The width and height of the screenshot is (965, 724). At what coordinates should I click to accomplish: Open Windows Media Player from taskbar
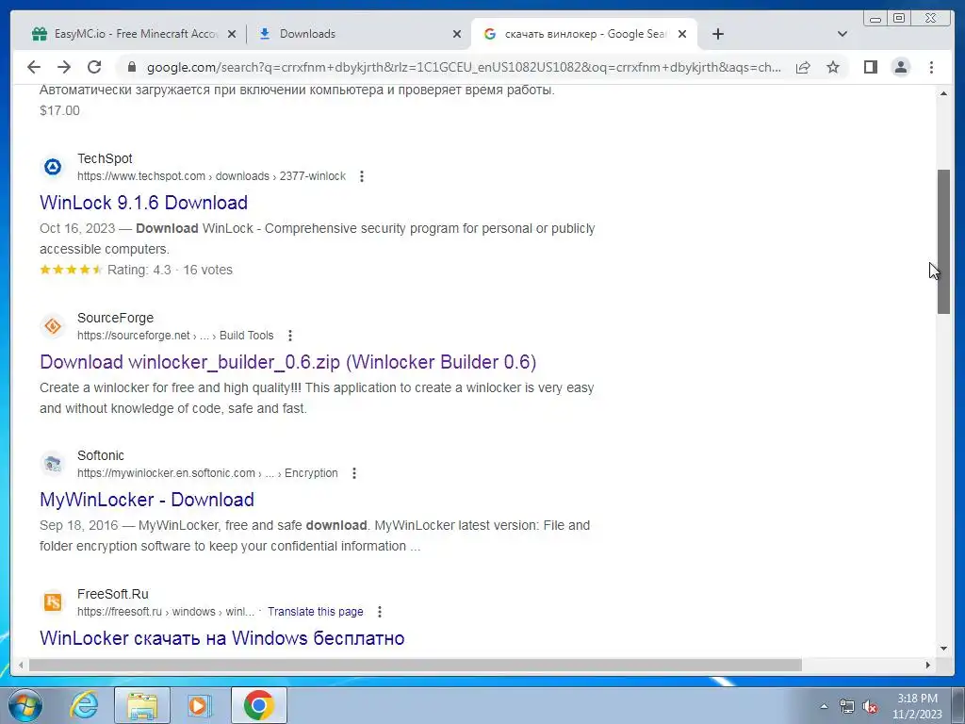point(199,705)
